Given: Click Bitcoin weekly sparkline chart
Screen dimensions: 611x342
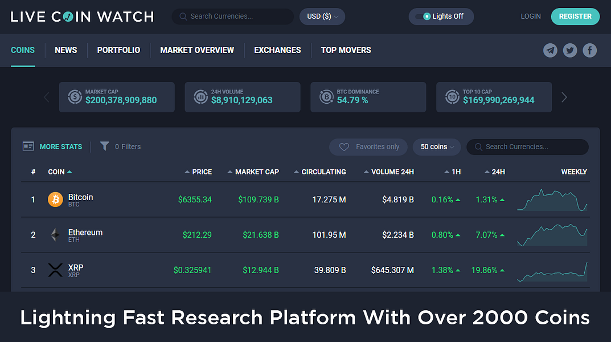Looking at the screenshot, I should coord(552,199).
